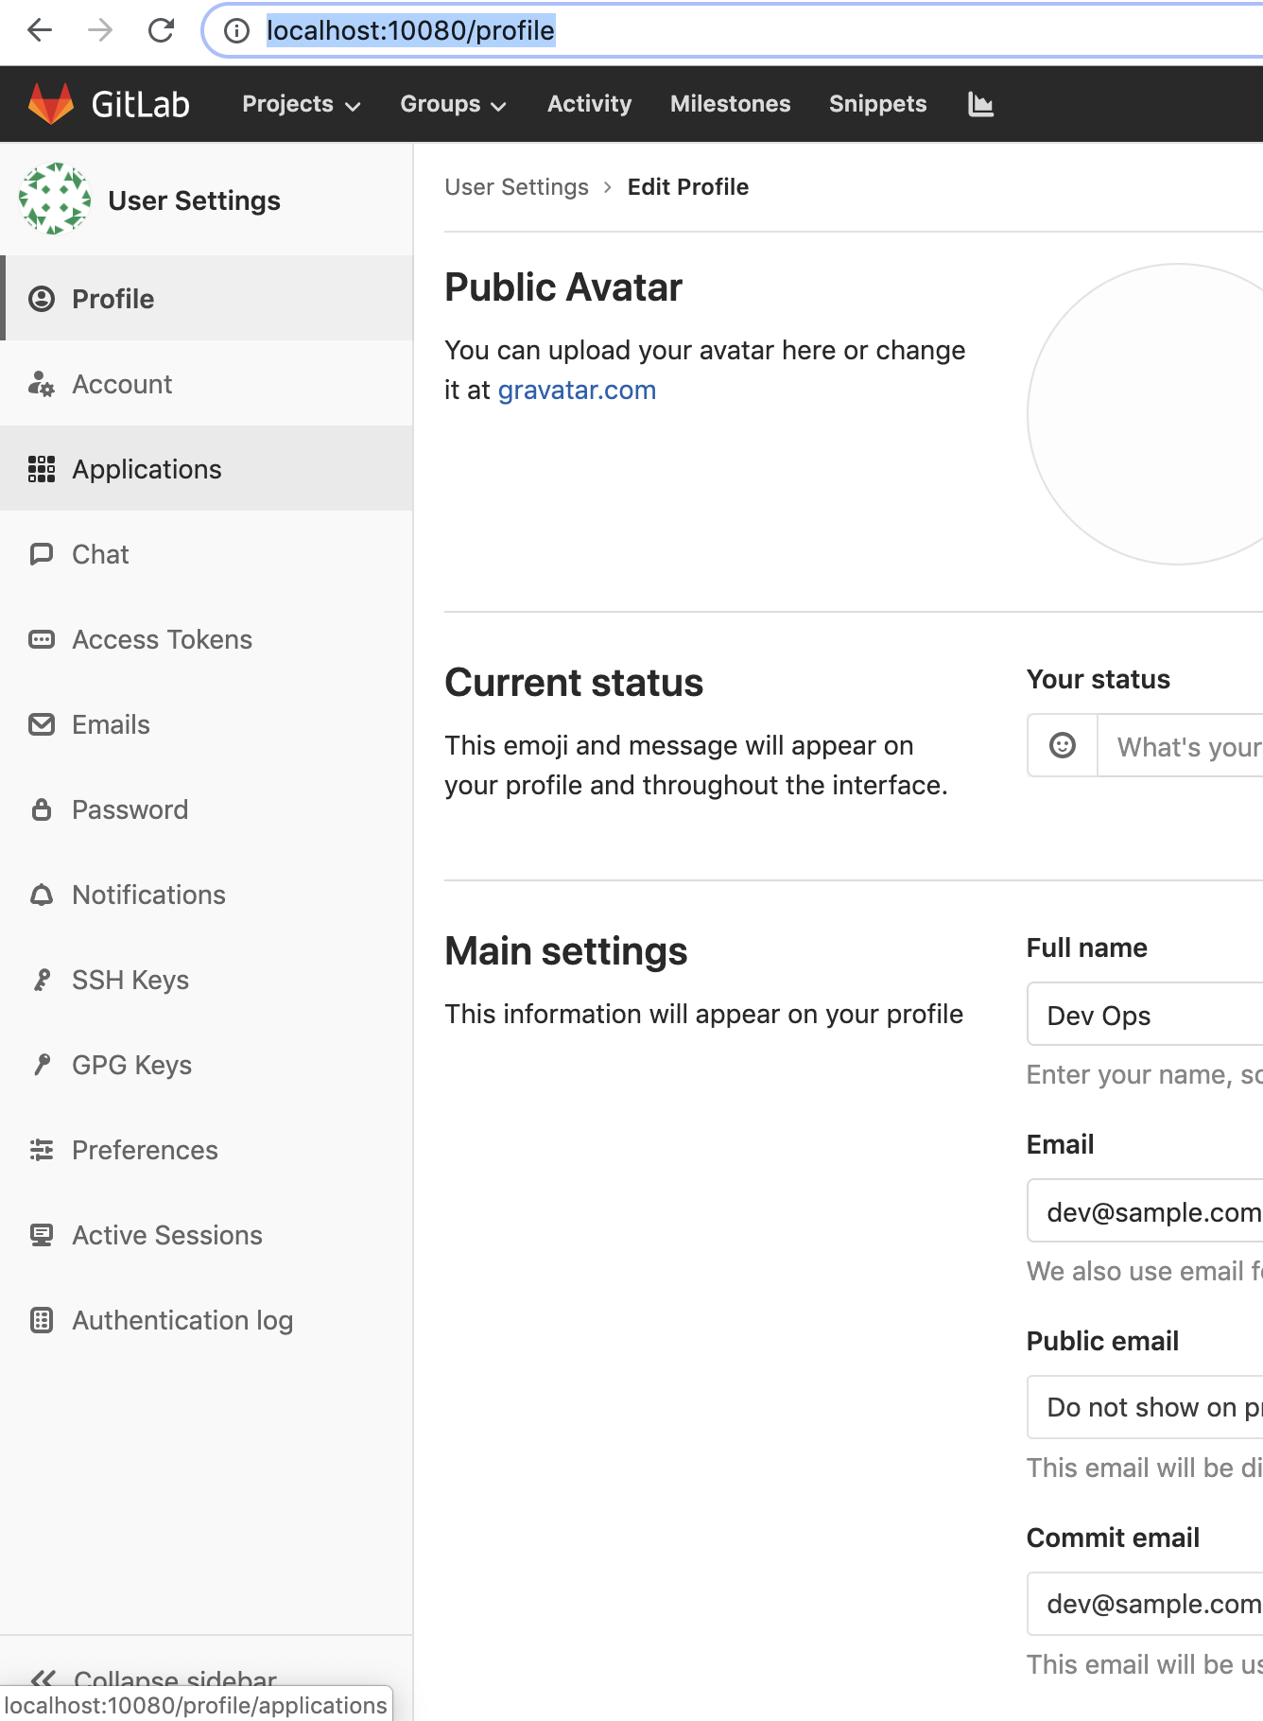Click the Edit Profile breadcrumb
The width and height of the screenshot is (1263, 1721).
click(x=688, y=187)
